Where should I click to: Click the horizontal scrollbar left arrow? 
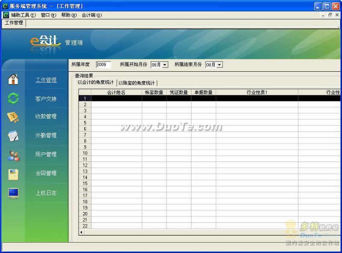[x=81, y=232]
